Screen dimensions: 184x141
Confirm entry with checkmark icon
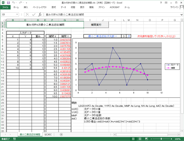point(34,14)
